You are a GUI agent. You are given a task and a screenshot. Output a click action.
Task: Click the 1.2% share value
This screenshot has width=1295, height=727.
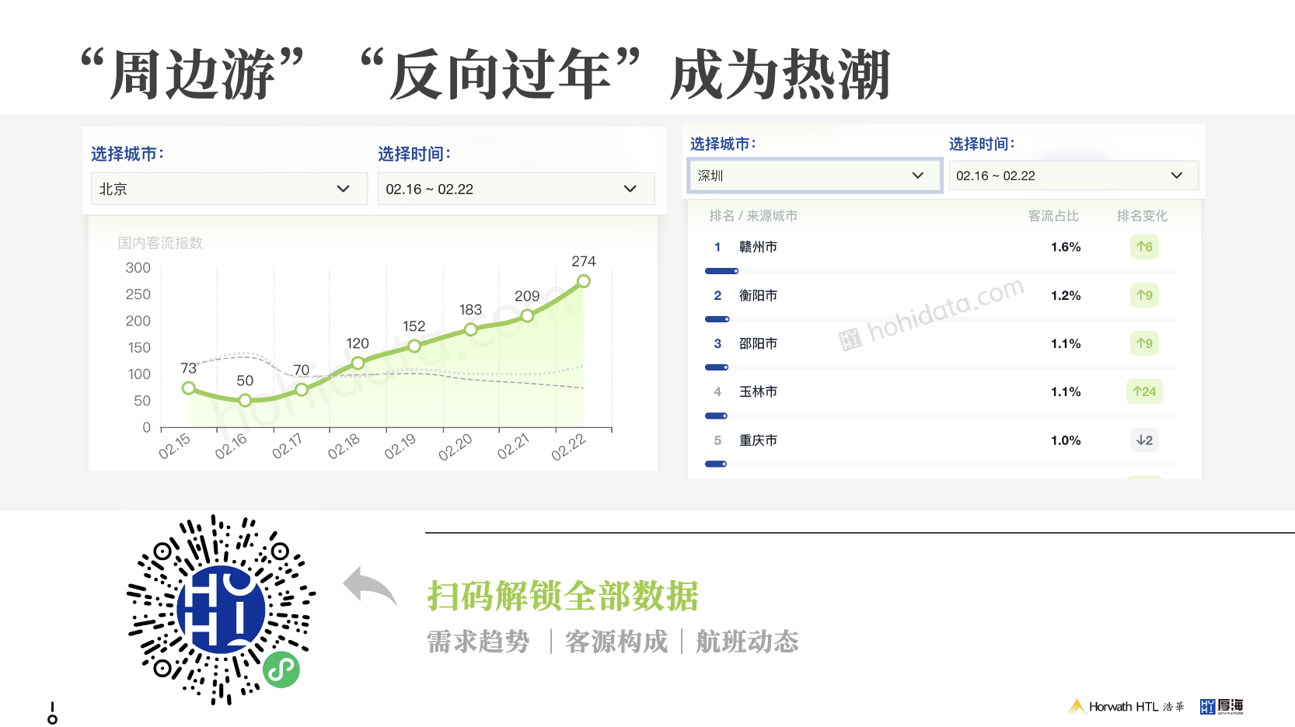coord(1066,295)
